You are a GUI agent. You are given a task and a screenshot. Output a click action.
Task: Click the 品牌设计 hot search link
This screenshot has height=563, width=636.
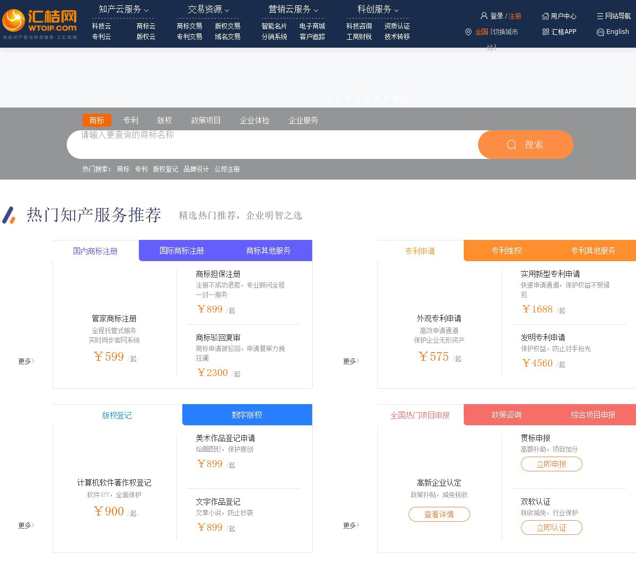point(196,169)
